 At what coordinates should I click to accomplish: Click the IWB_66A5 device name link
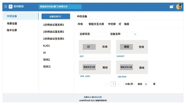pos(85,76)
